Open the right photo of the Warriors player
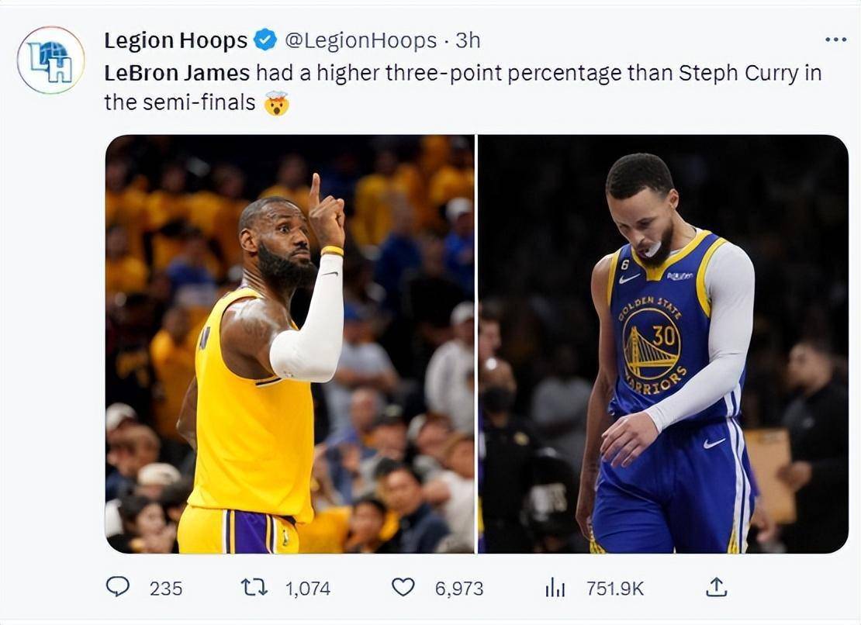This screenshot has height=625, width=861. (663, 344)
